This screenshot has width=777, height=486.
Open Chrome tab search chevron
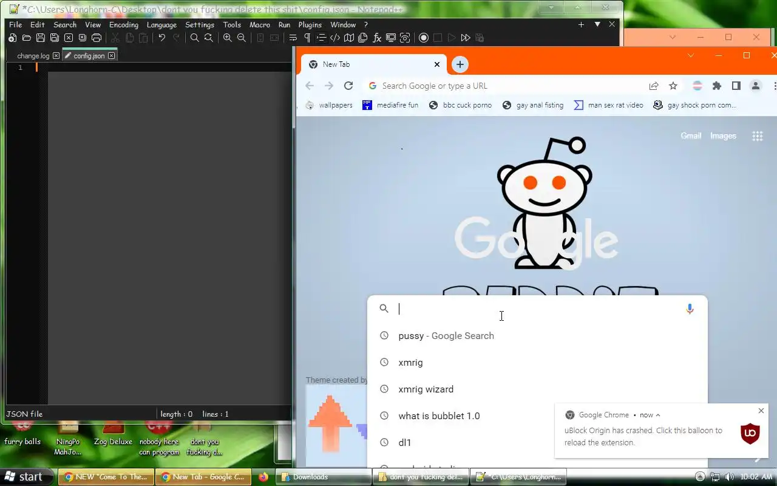[x=690, y=55]
